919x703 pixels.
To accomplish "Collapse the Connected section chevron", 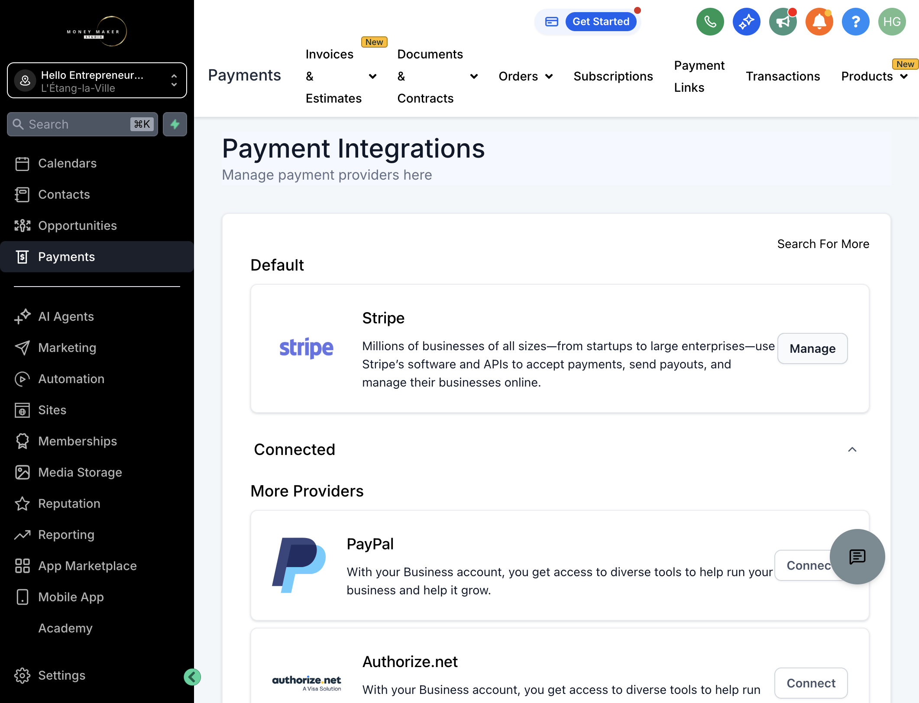I will [852, 449].
